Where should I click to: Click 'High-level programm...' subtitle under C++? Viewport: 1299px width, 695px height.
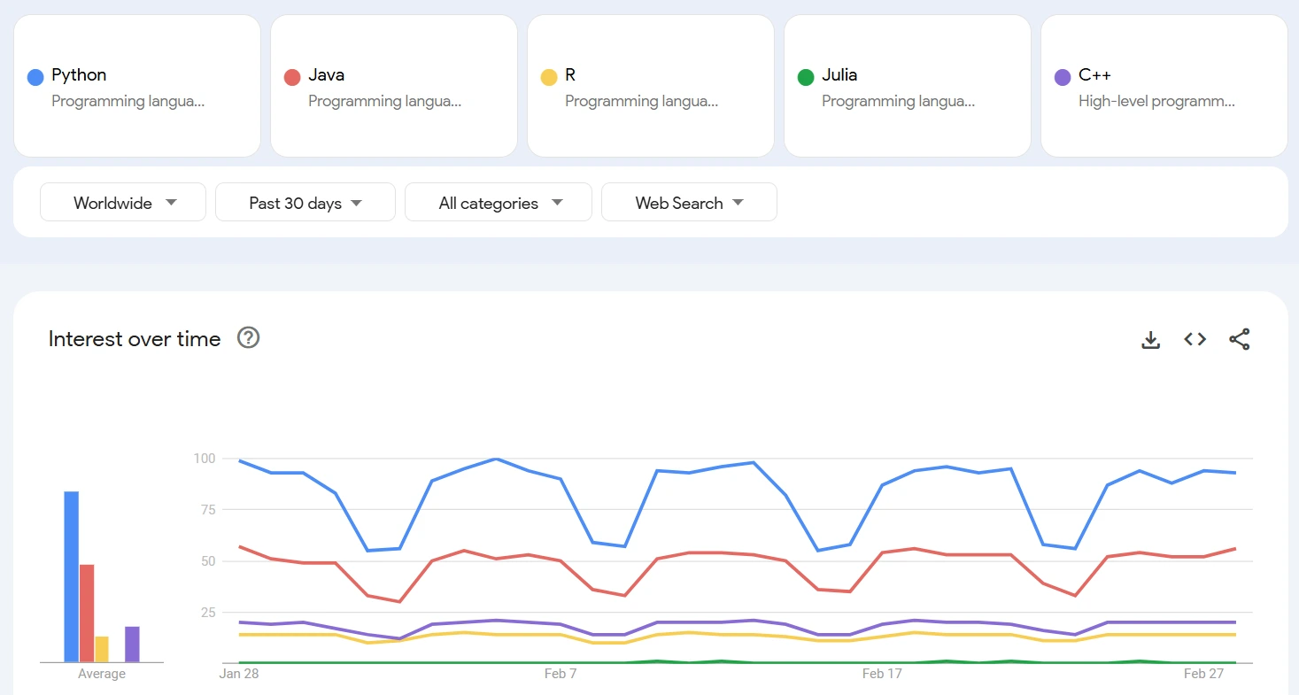click(x=1156, y=102)
